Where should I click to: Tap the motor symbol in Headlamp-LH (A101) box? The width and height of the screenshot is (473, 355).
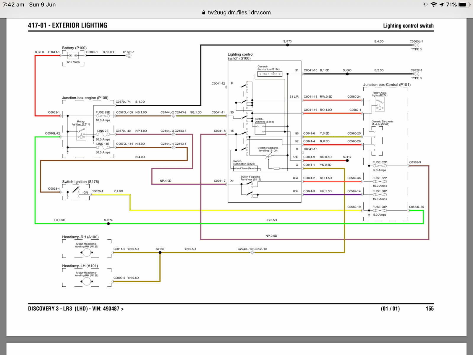point(87,281)
